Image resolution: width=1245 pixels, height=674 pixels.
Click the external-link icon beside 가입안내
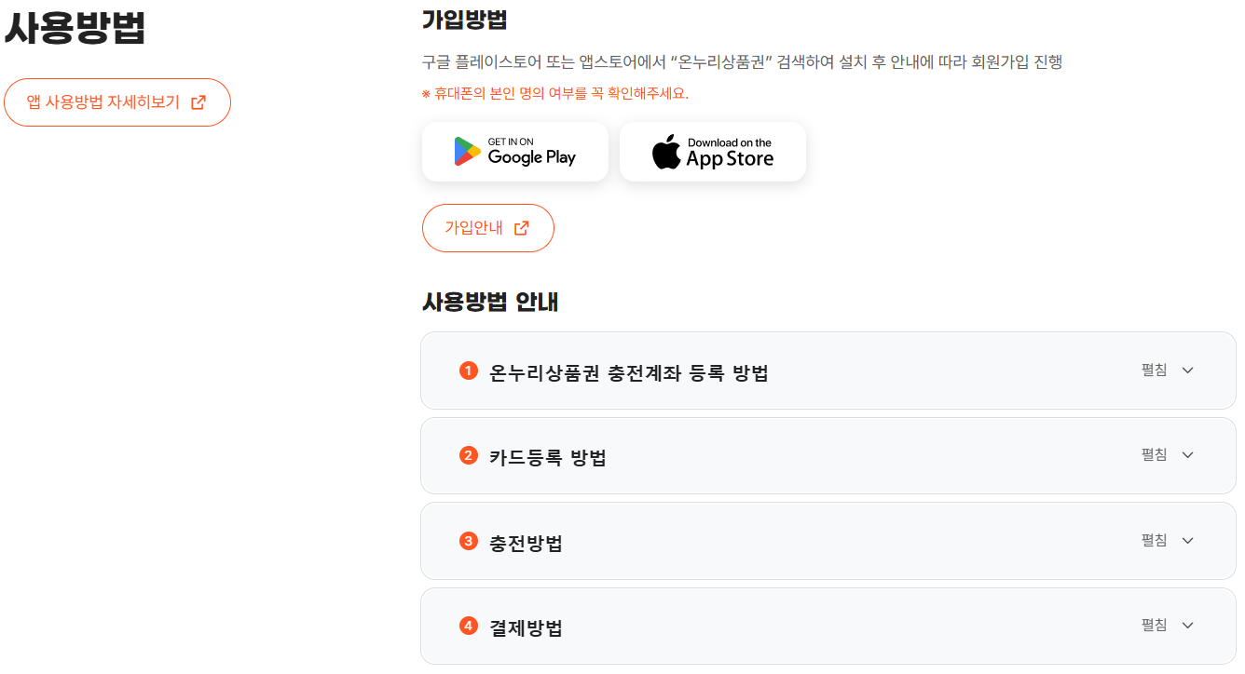[522, 227]
